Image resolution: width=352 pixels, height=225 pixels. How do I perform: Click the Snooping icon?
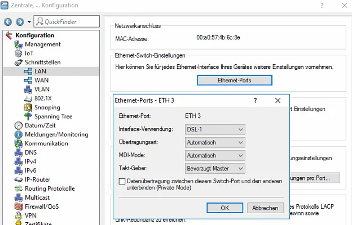click(x=28, y=108)
